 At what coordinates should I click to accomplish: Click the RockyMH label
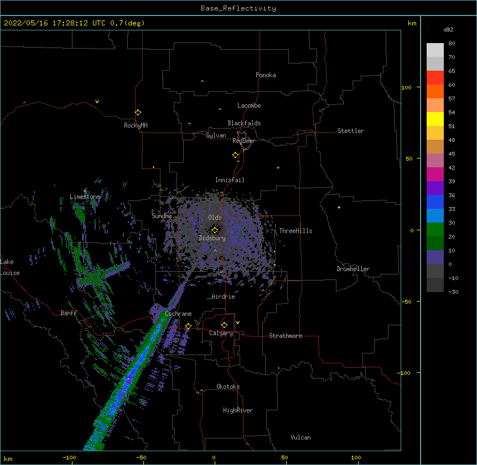coord(136,125)
